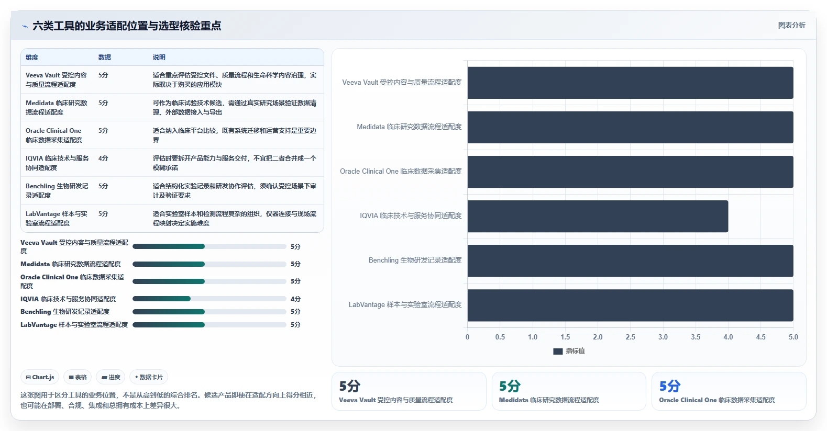
Task: Click the heading 六类工具的业务适配位置与选型核验重点
Action: click(x=127, y=26)
